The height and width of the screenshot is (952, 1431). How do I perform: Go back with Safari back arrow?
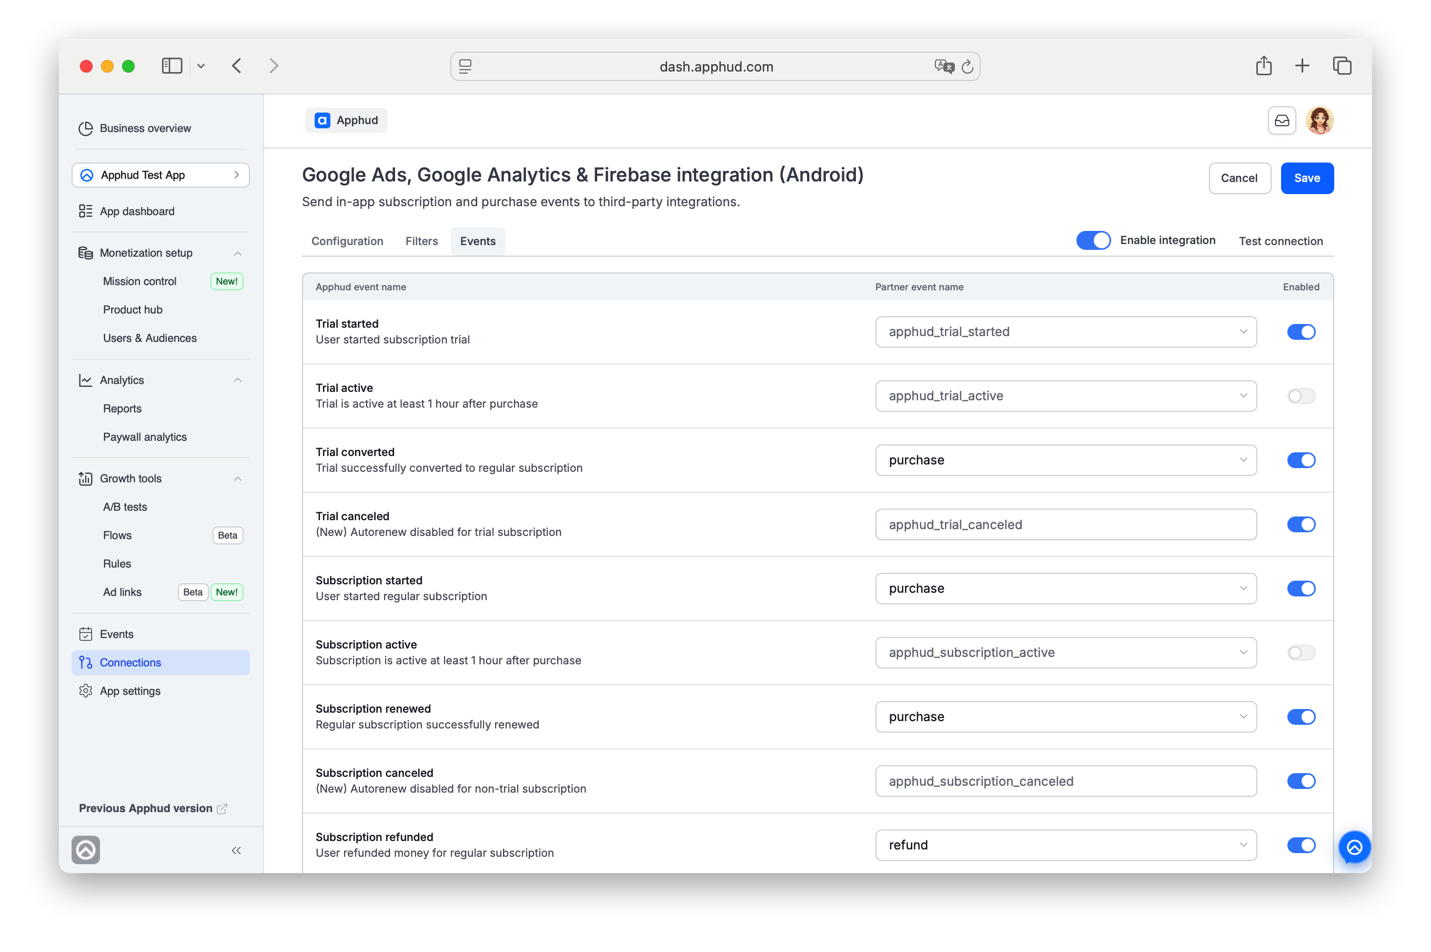click(237, 66)
